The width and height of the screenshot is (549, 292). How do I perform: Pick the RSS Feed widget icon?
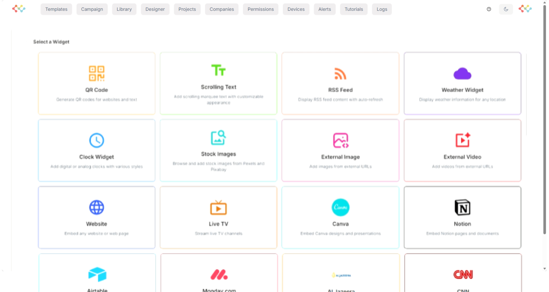click(340, 73)
